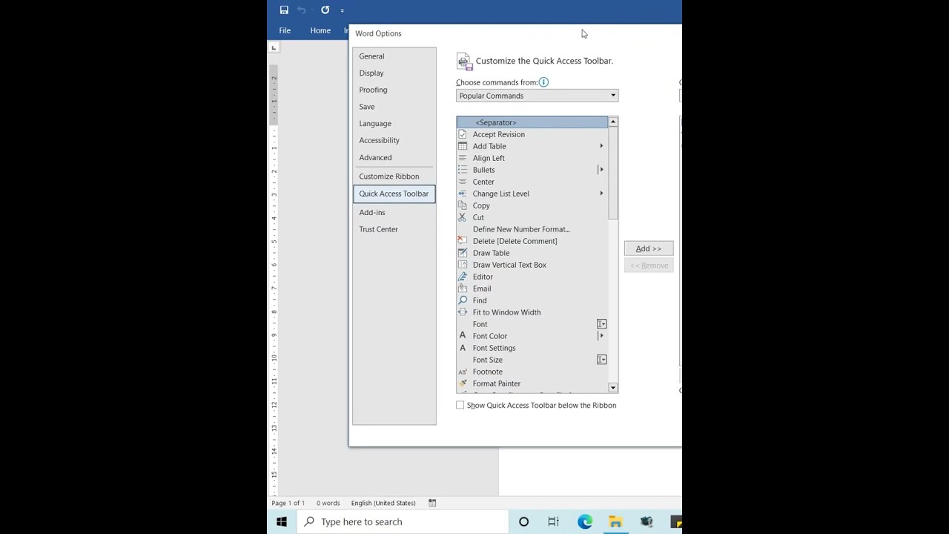Select the Font Color command icon

coord(463,336)
